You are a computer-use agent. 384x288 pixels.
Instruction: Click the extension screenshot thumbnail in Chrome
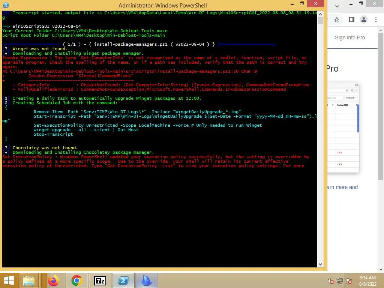pos(343,127)
